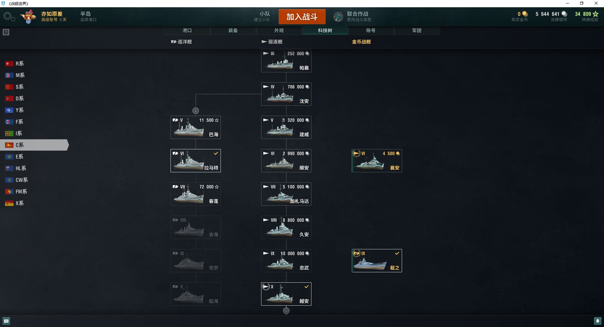Open the help question mark icon
604x327 pixels.
pos(6,32)
